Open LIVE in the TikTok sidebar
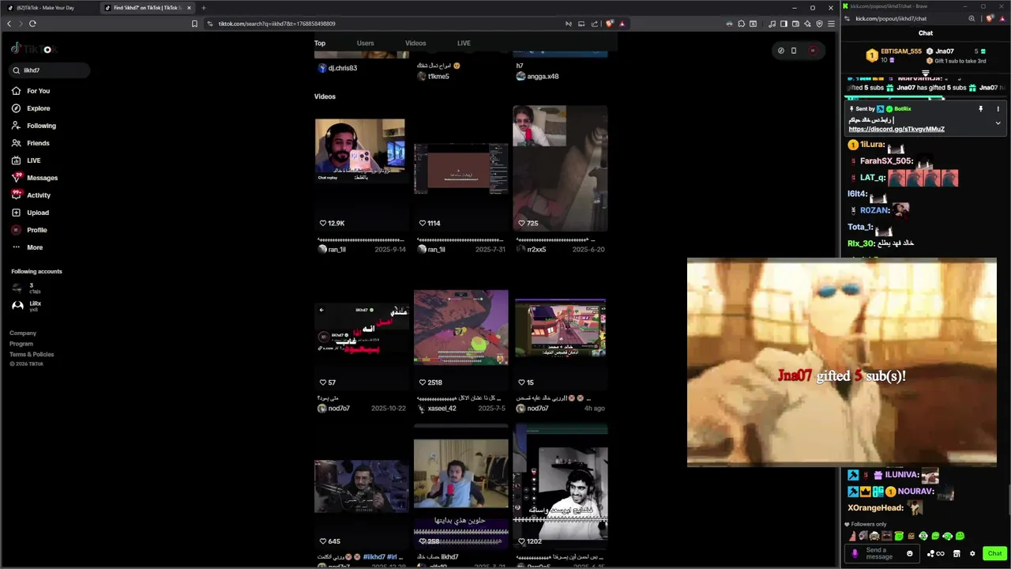This screenshot has height=569, width=1011. click(x=27, y=160)
